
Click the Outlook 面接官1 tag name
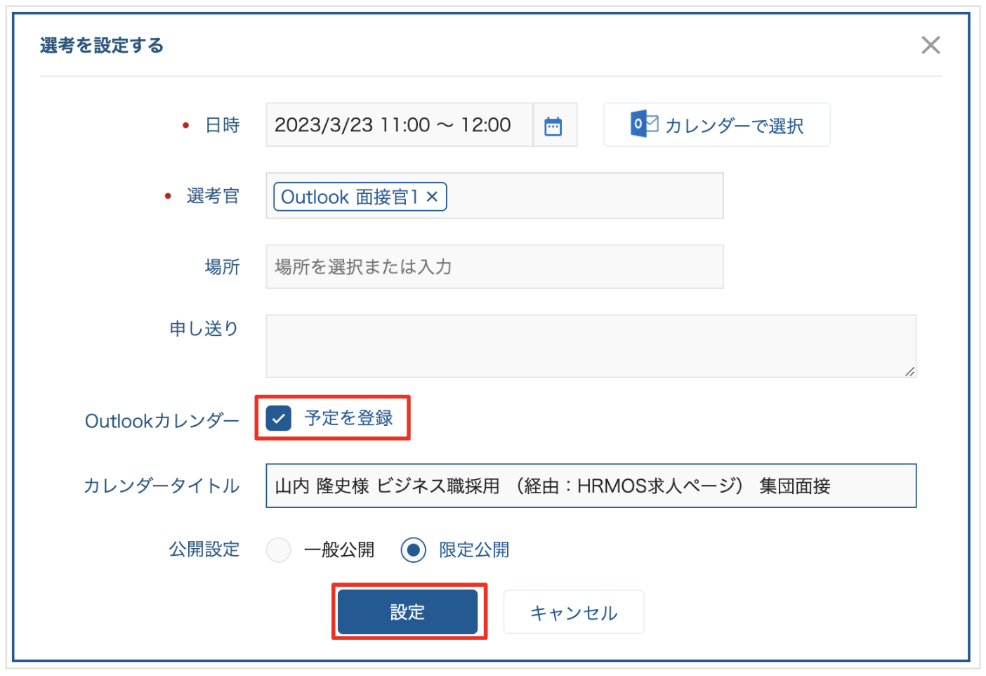tap(349, 197)
